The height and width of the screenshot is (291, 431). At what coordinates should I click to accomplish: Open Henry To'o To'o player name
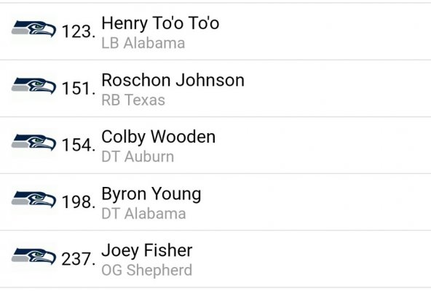160,23
